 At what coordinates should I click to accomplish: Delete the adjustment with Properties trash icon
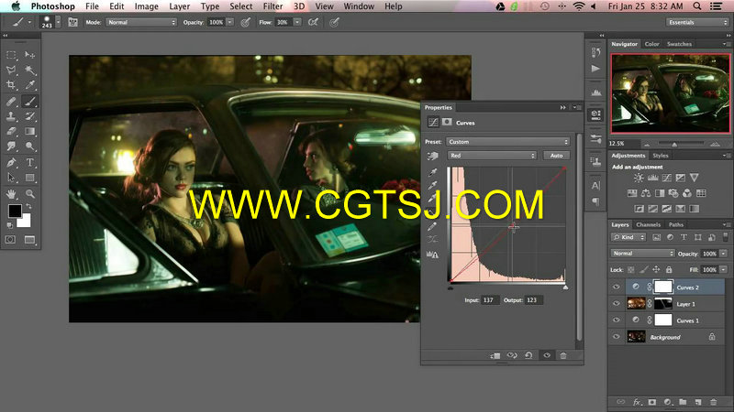[563, 355]
